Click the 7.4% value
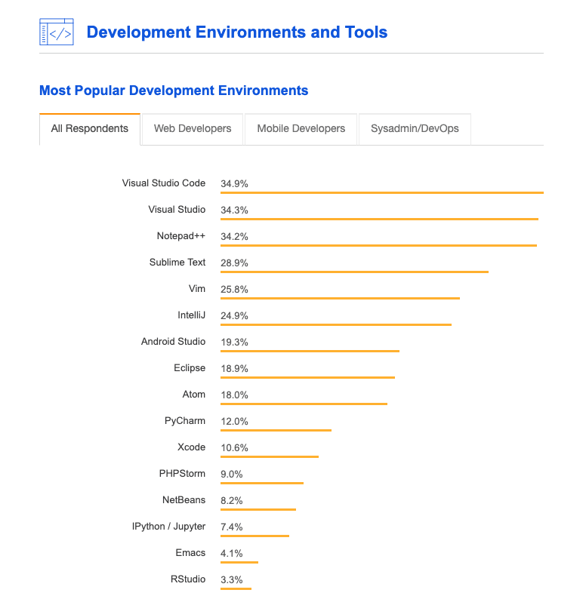 [231, 527]
